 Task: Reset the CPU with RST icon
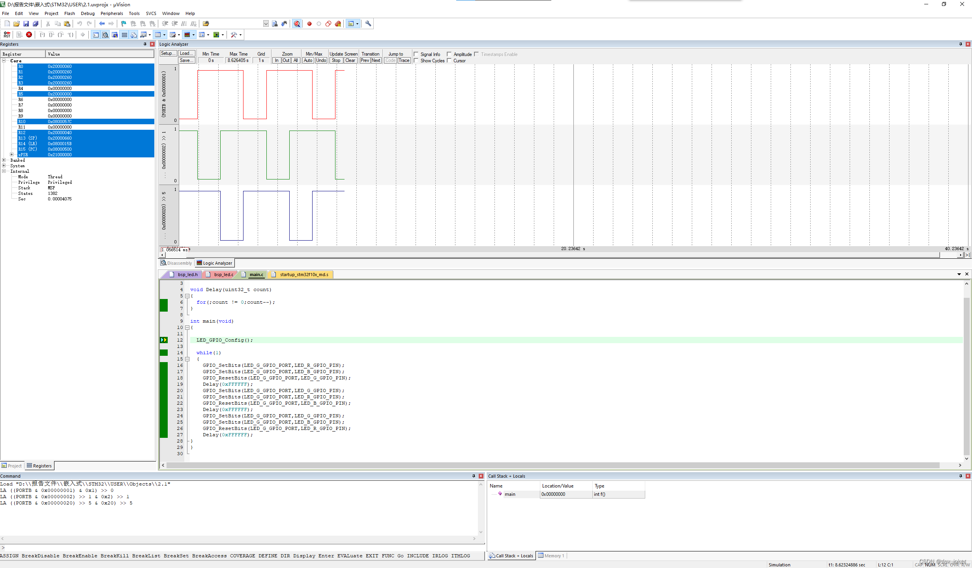click(7, 35)
